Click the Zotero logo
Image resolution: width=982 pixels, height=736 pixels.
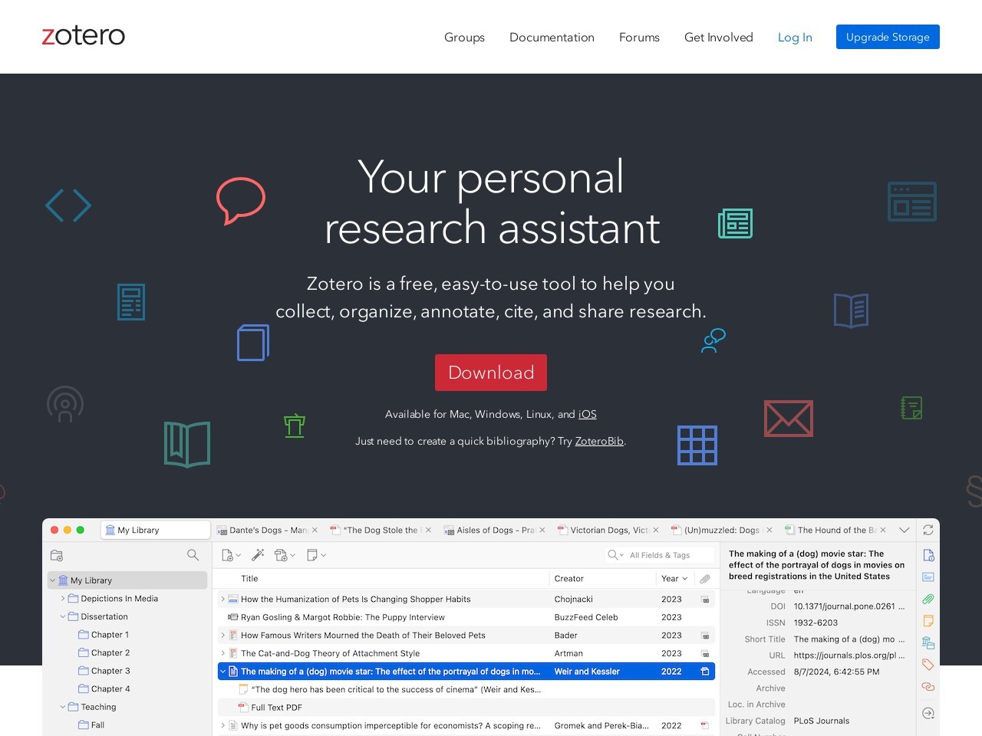(83, 36)
